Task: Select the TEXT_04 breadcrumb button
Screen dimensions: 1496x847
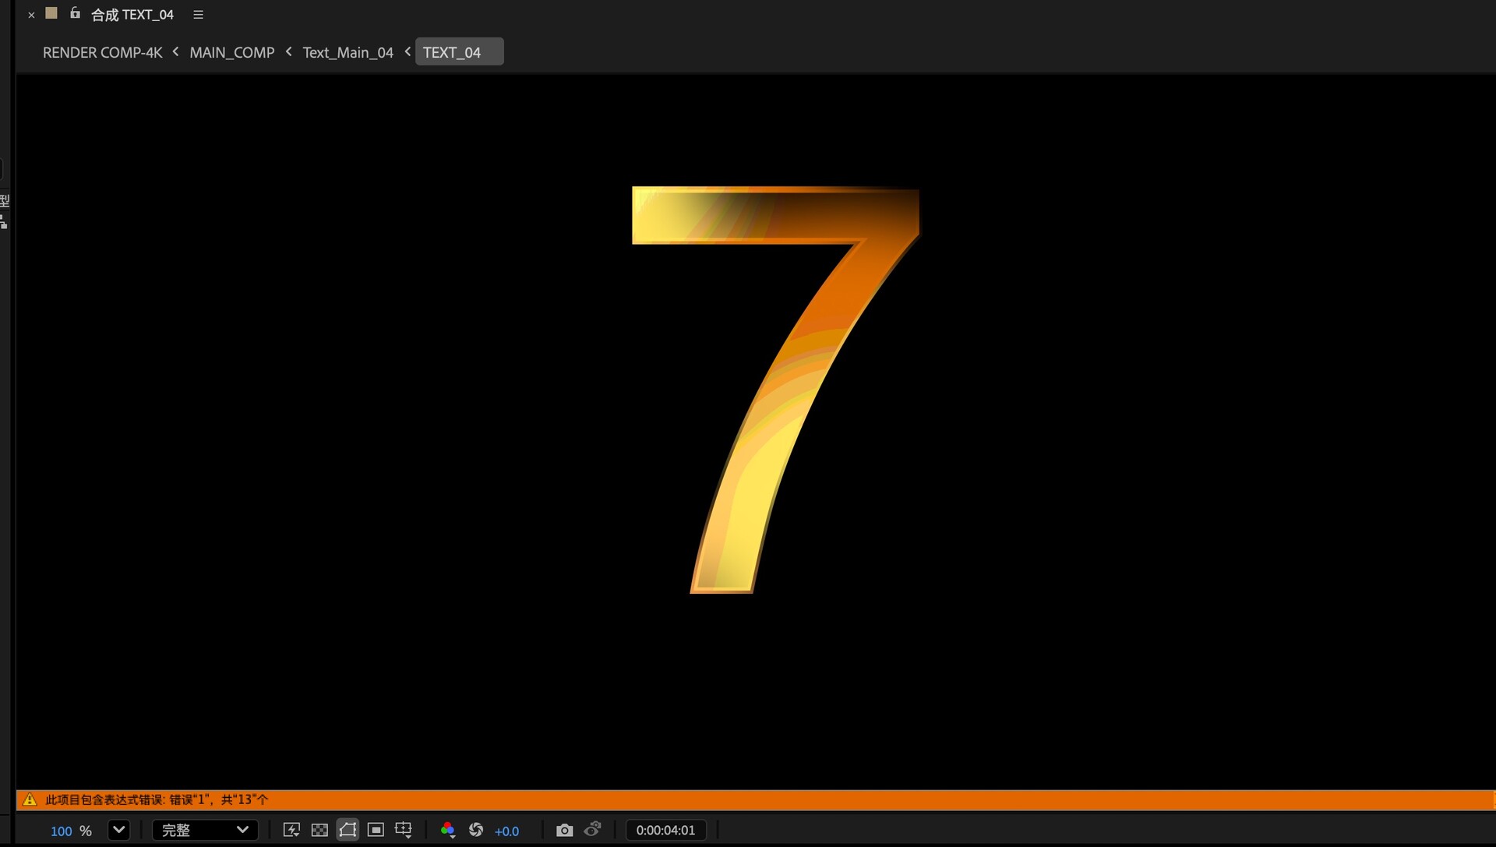Action: [459, 52]
